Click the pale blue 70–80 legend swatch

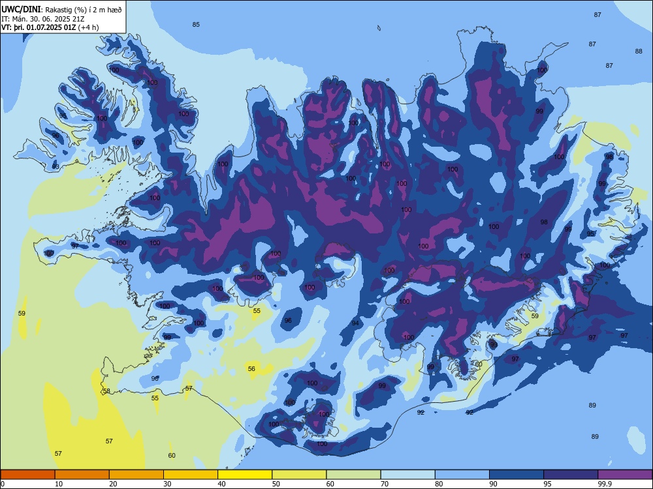tap(407, 475)
